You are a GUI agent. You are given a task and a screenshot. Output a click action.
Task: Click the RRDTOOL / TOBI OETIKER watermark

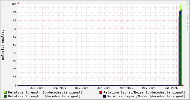187,16
